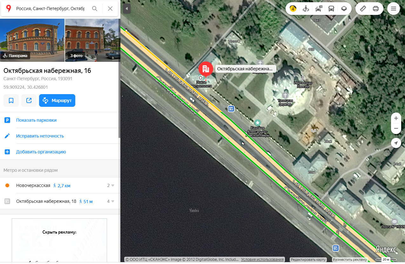Image resolution: width=405 pixels, height=264 pixels.
Task: Click the plus add-organization icon
Action: click(x=7, y=152)
